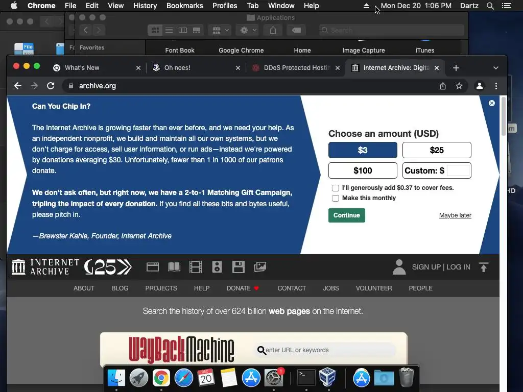523x392 pixels.
Task: Click the 25th anniversary logo
Action: pyautogui.click(x=108, y=267)
